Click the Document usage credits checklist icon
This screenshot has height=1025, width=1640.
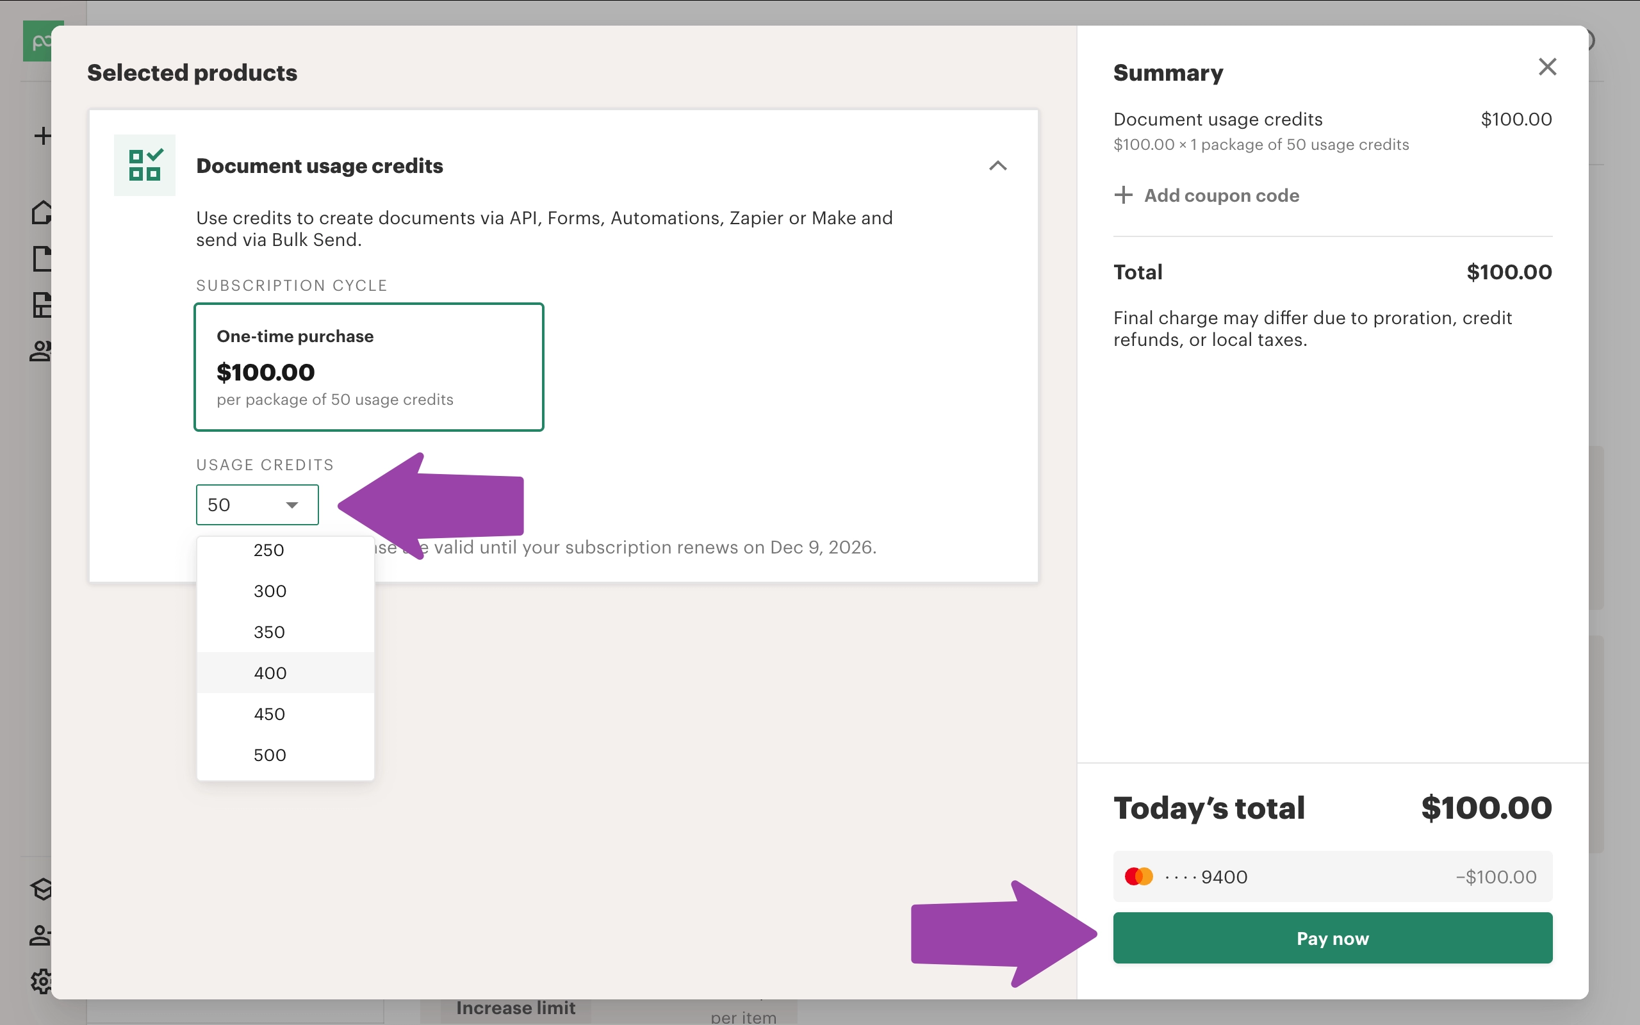click(x=144, y=165)
